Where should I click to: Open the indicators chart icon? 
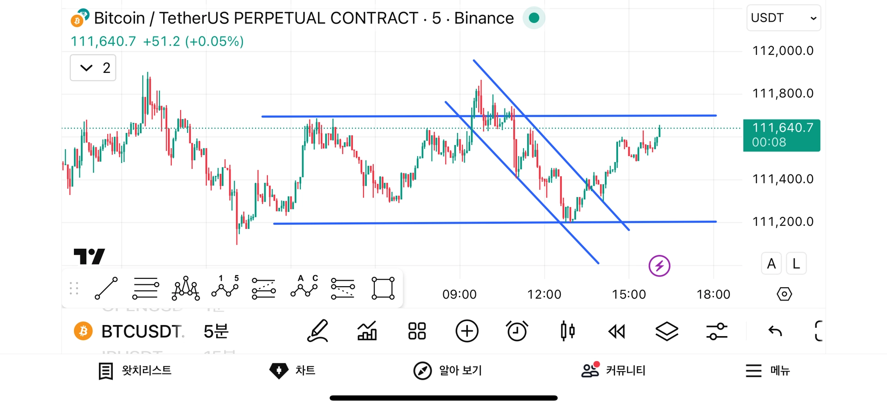(367, 331)
